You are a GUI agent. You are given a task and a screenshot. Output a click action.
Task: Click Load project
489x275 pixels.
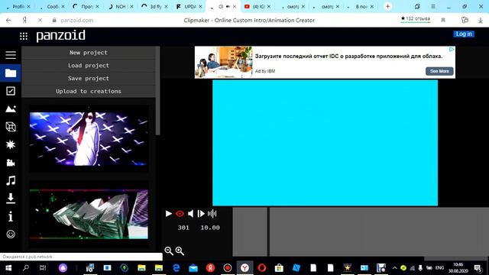[x=89, y=66]
